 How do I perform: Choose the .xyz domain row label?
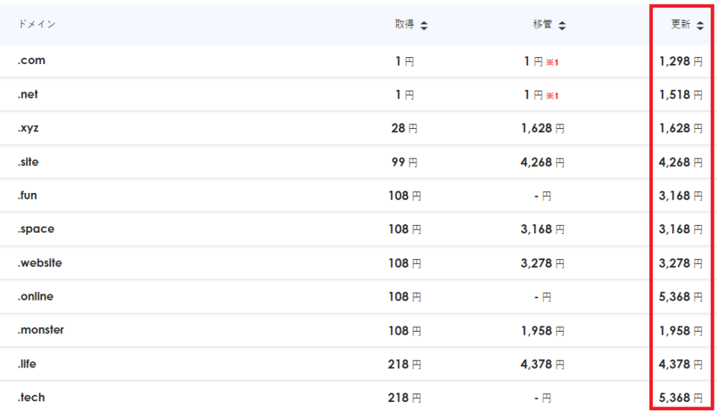27,128
